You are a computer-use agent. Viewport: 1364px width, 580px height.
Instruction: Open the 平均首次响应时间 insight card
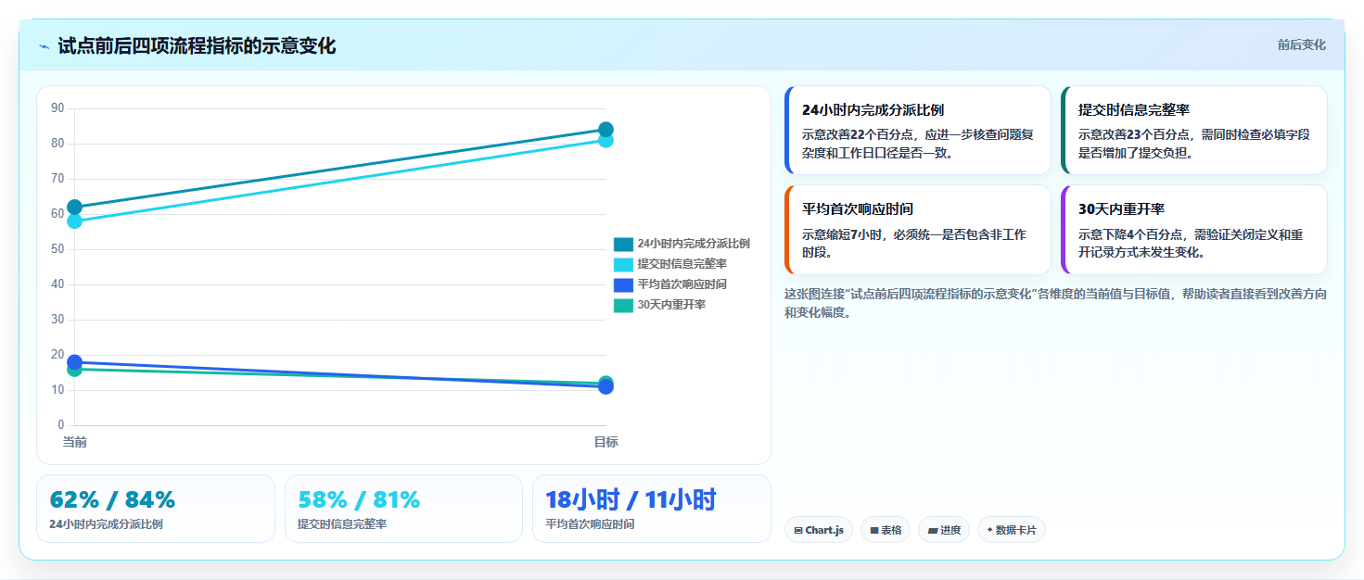[x=918, y=230]
